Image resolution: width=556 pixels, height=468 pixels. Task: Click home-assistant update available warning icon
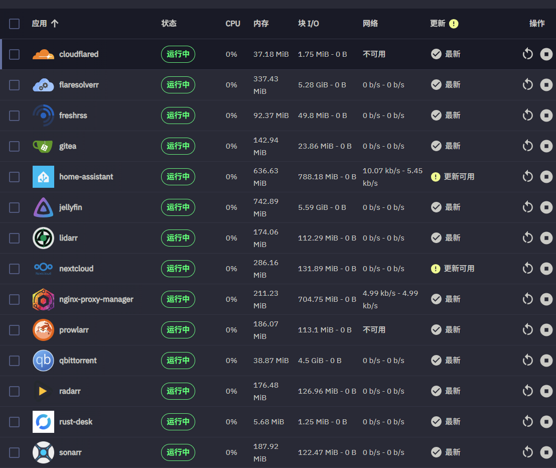tap(436, 177)
